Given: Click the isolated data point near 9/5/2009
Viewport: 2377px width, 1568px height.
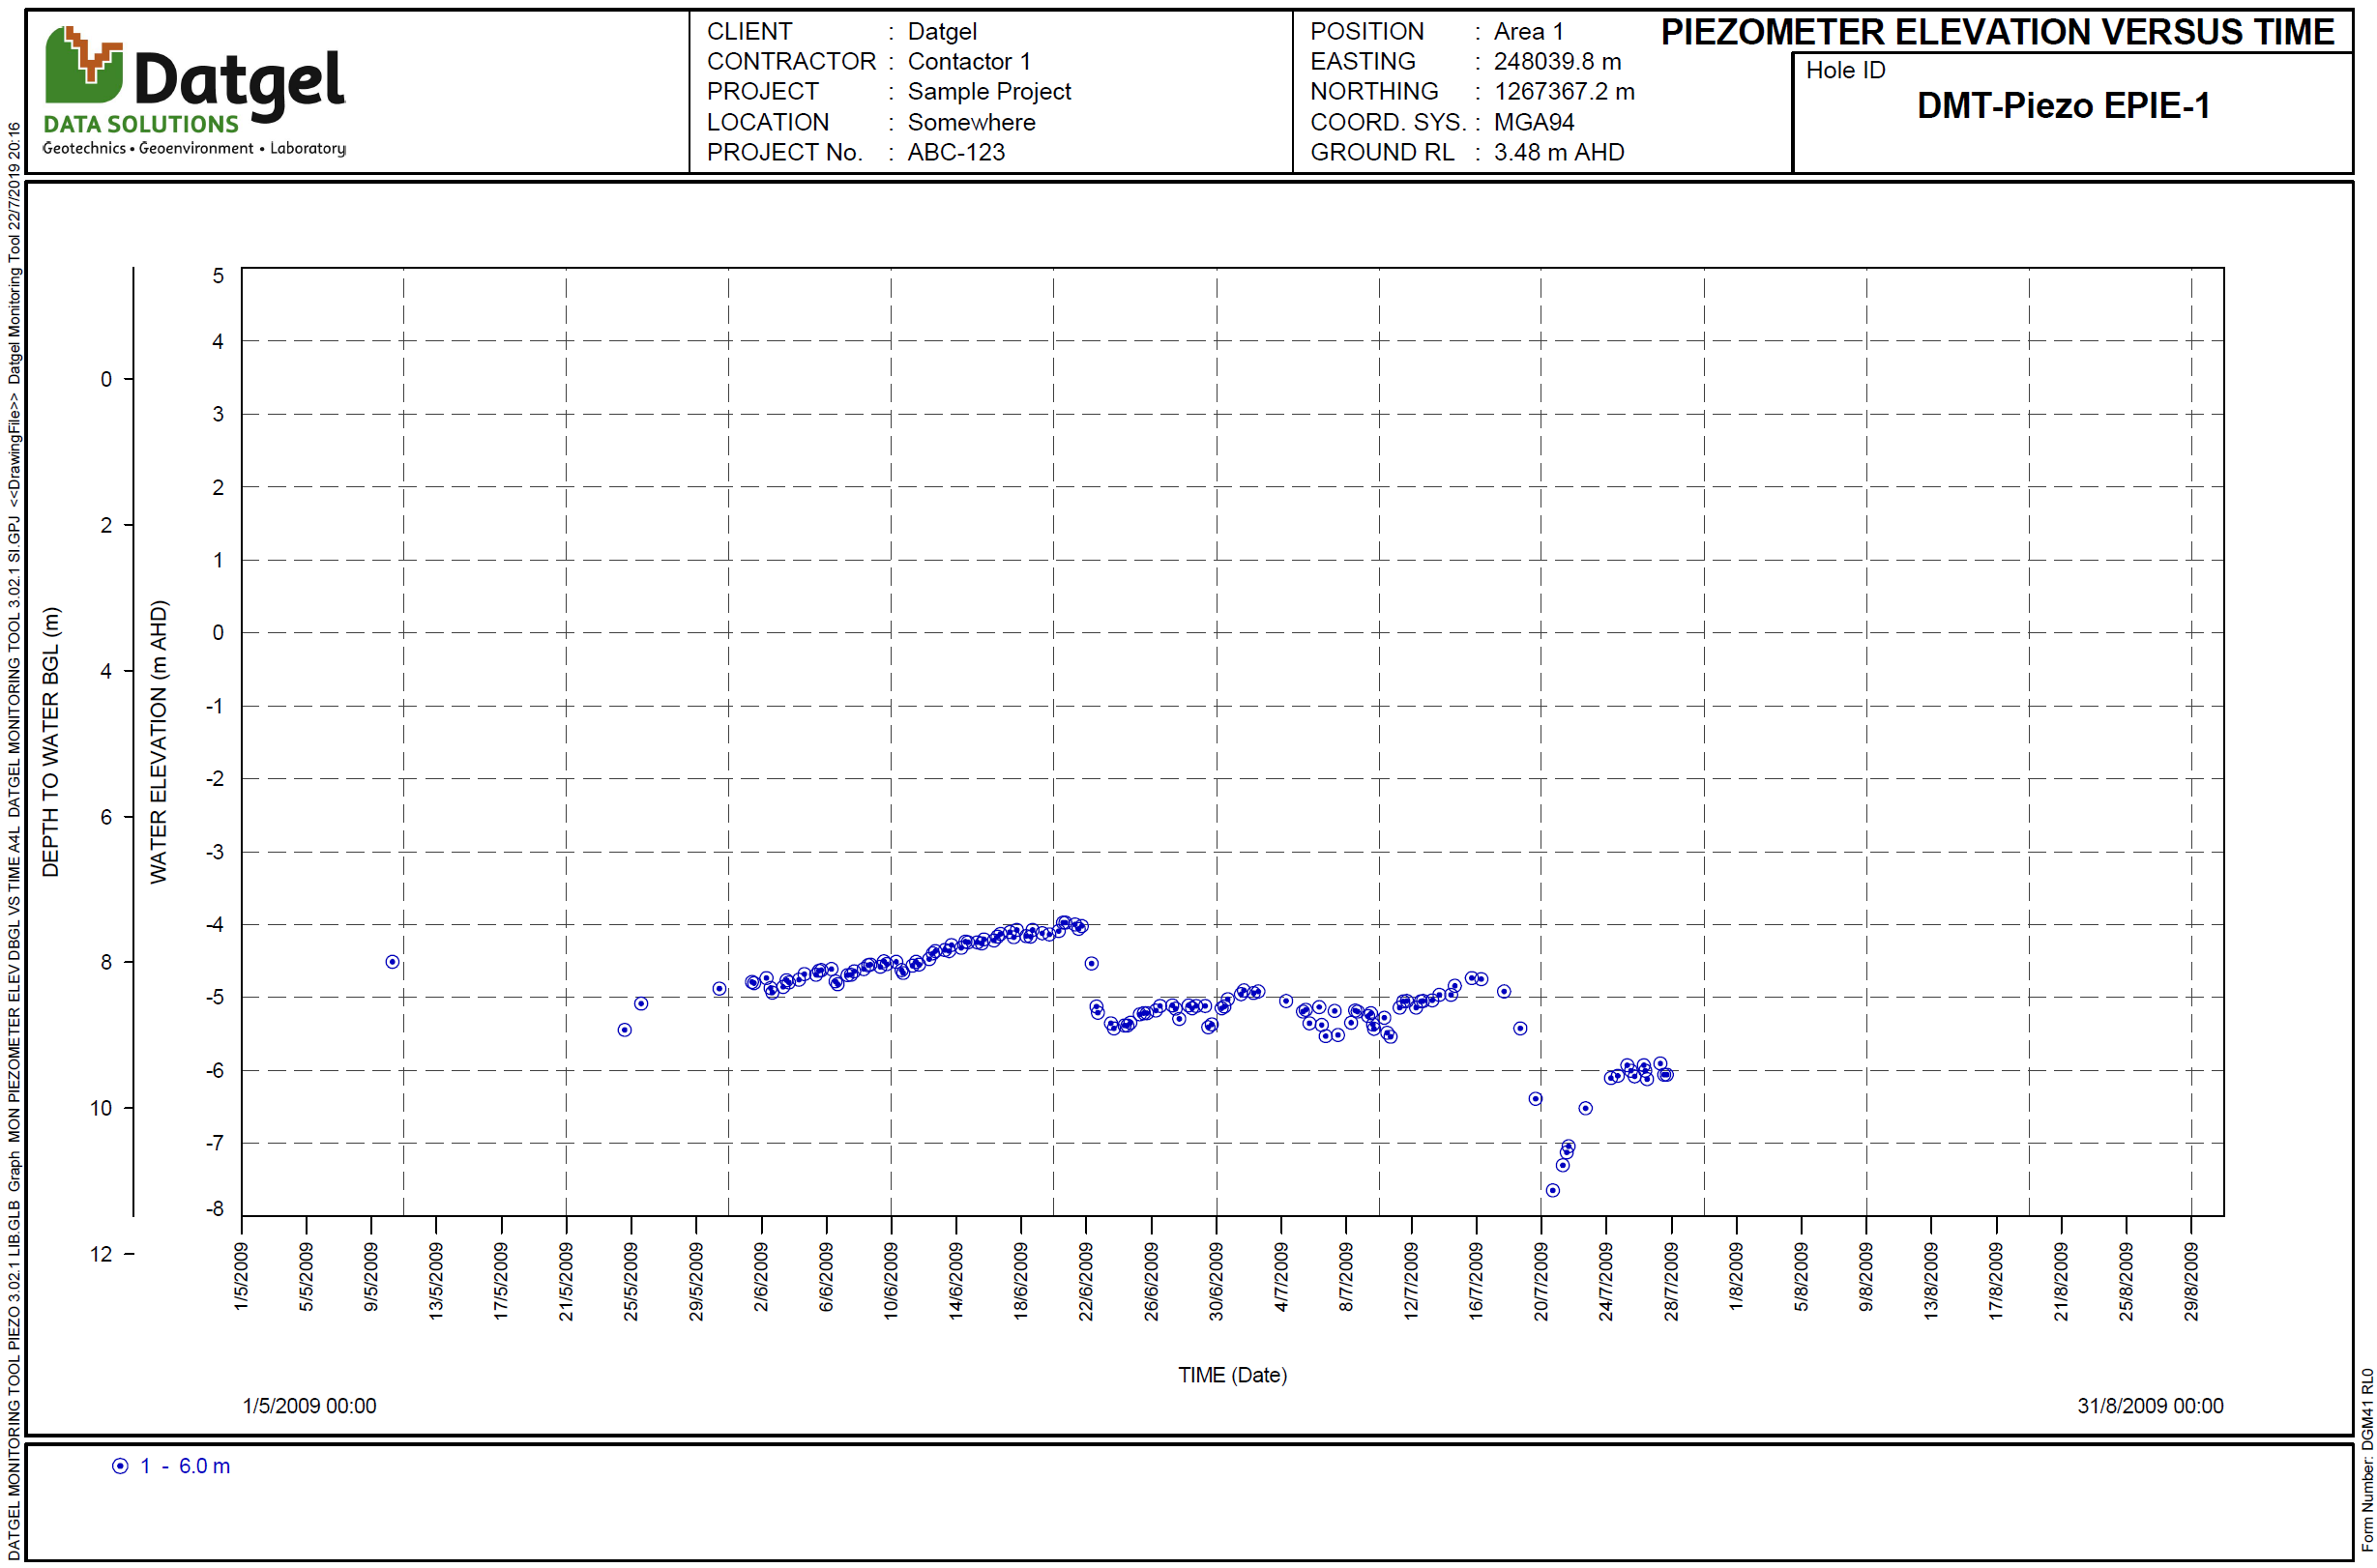Looking at the screenshot, I should [393, 962].
